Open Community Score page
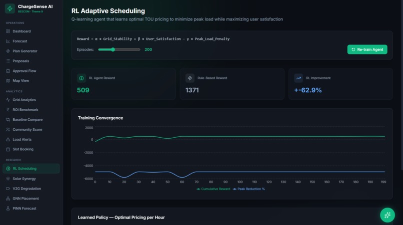The image size is (403, 225). [31, 130]
